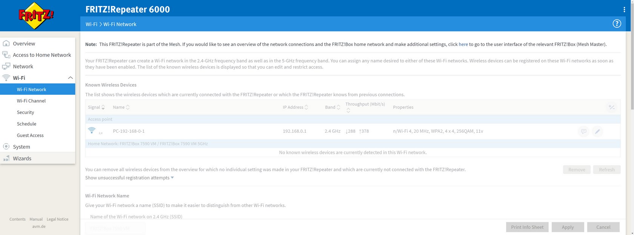
Task: Click the Wizards icon in sidebar
Action: coord(6,158)
